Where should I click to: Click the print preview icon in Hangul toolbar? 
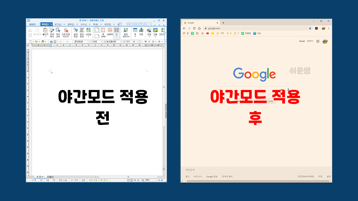coord(55,42)
